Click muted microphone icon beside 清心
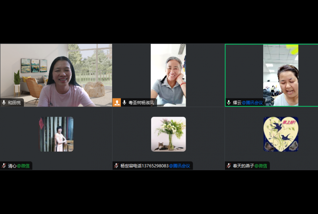The image size is (318, 214). click(4, 166)
